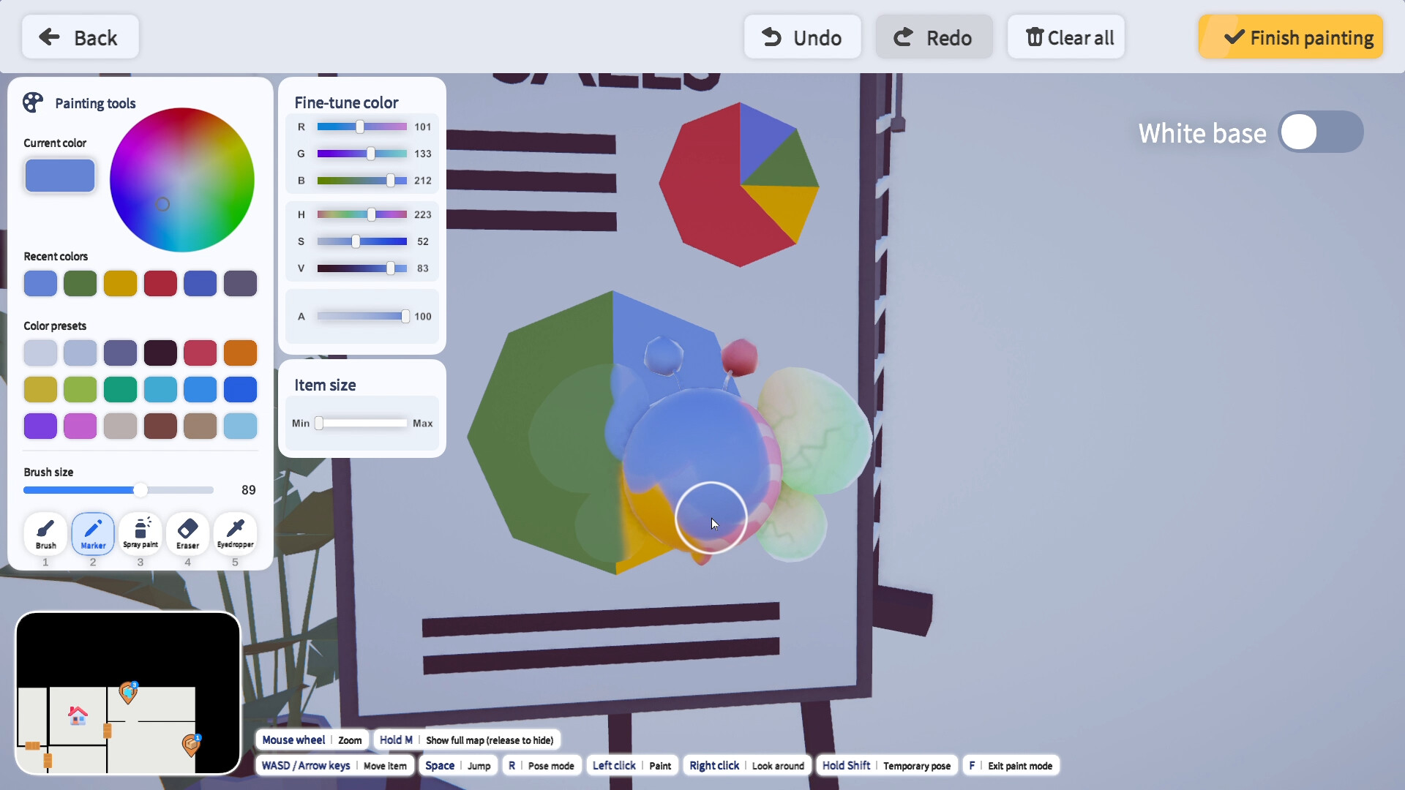Select the Eraser tool
Image resolution: width=1405 pixels, height=790 pixels.
coord(187,533)
